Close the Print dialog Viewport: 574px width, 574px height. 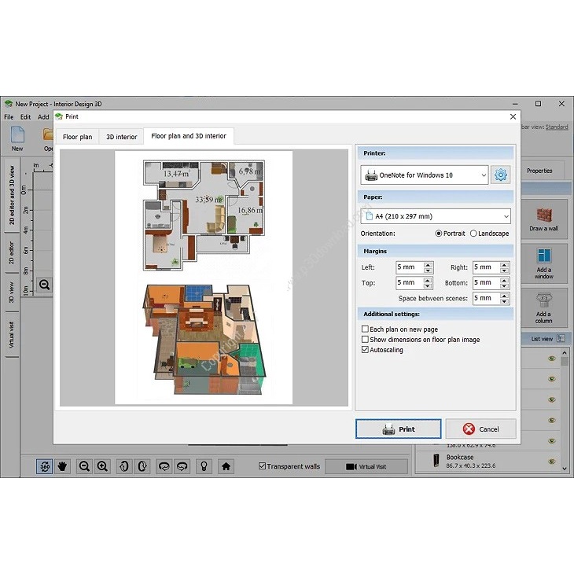coord(513,116)
